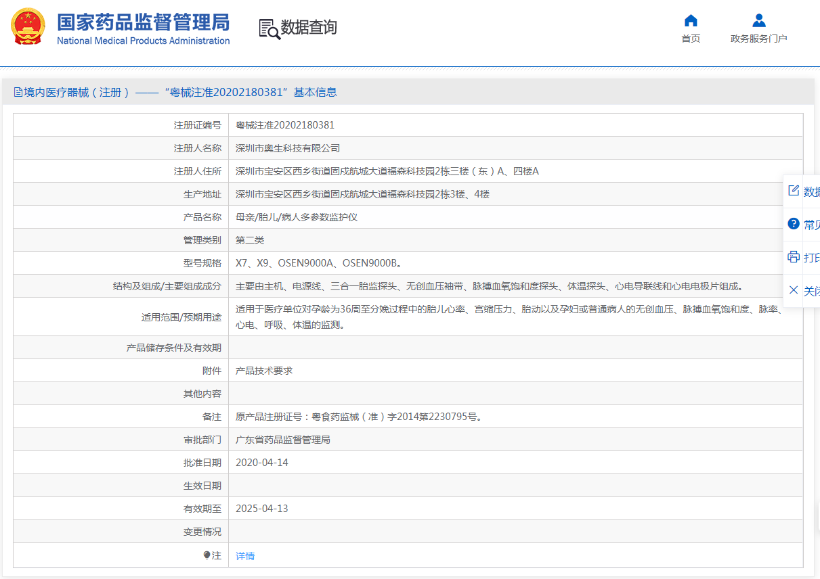Click the 注册人名称 row label
The width and height of the screenshot is (820, 579).
click(x=198, y=148)
